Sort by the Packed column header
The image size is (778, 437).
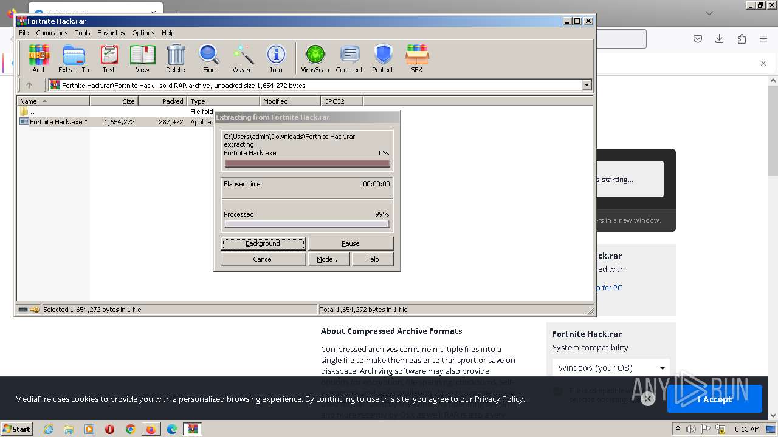click(x=162, y=101)
